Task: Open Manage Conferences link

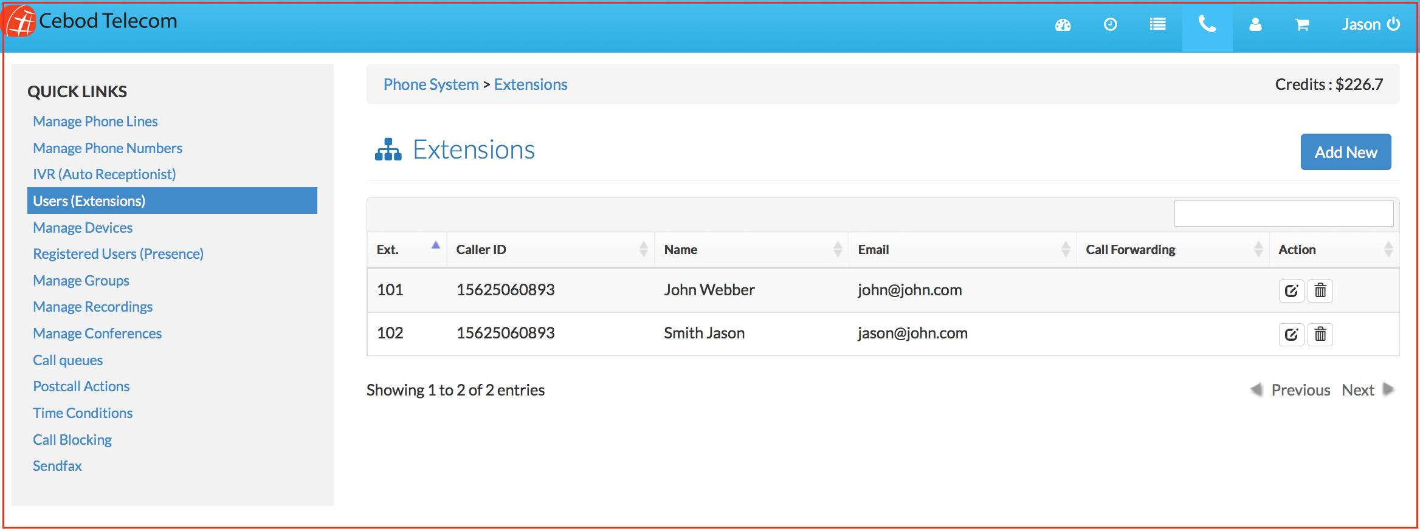Action: tap(97, 334)
